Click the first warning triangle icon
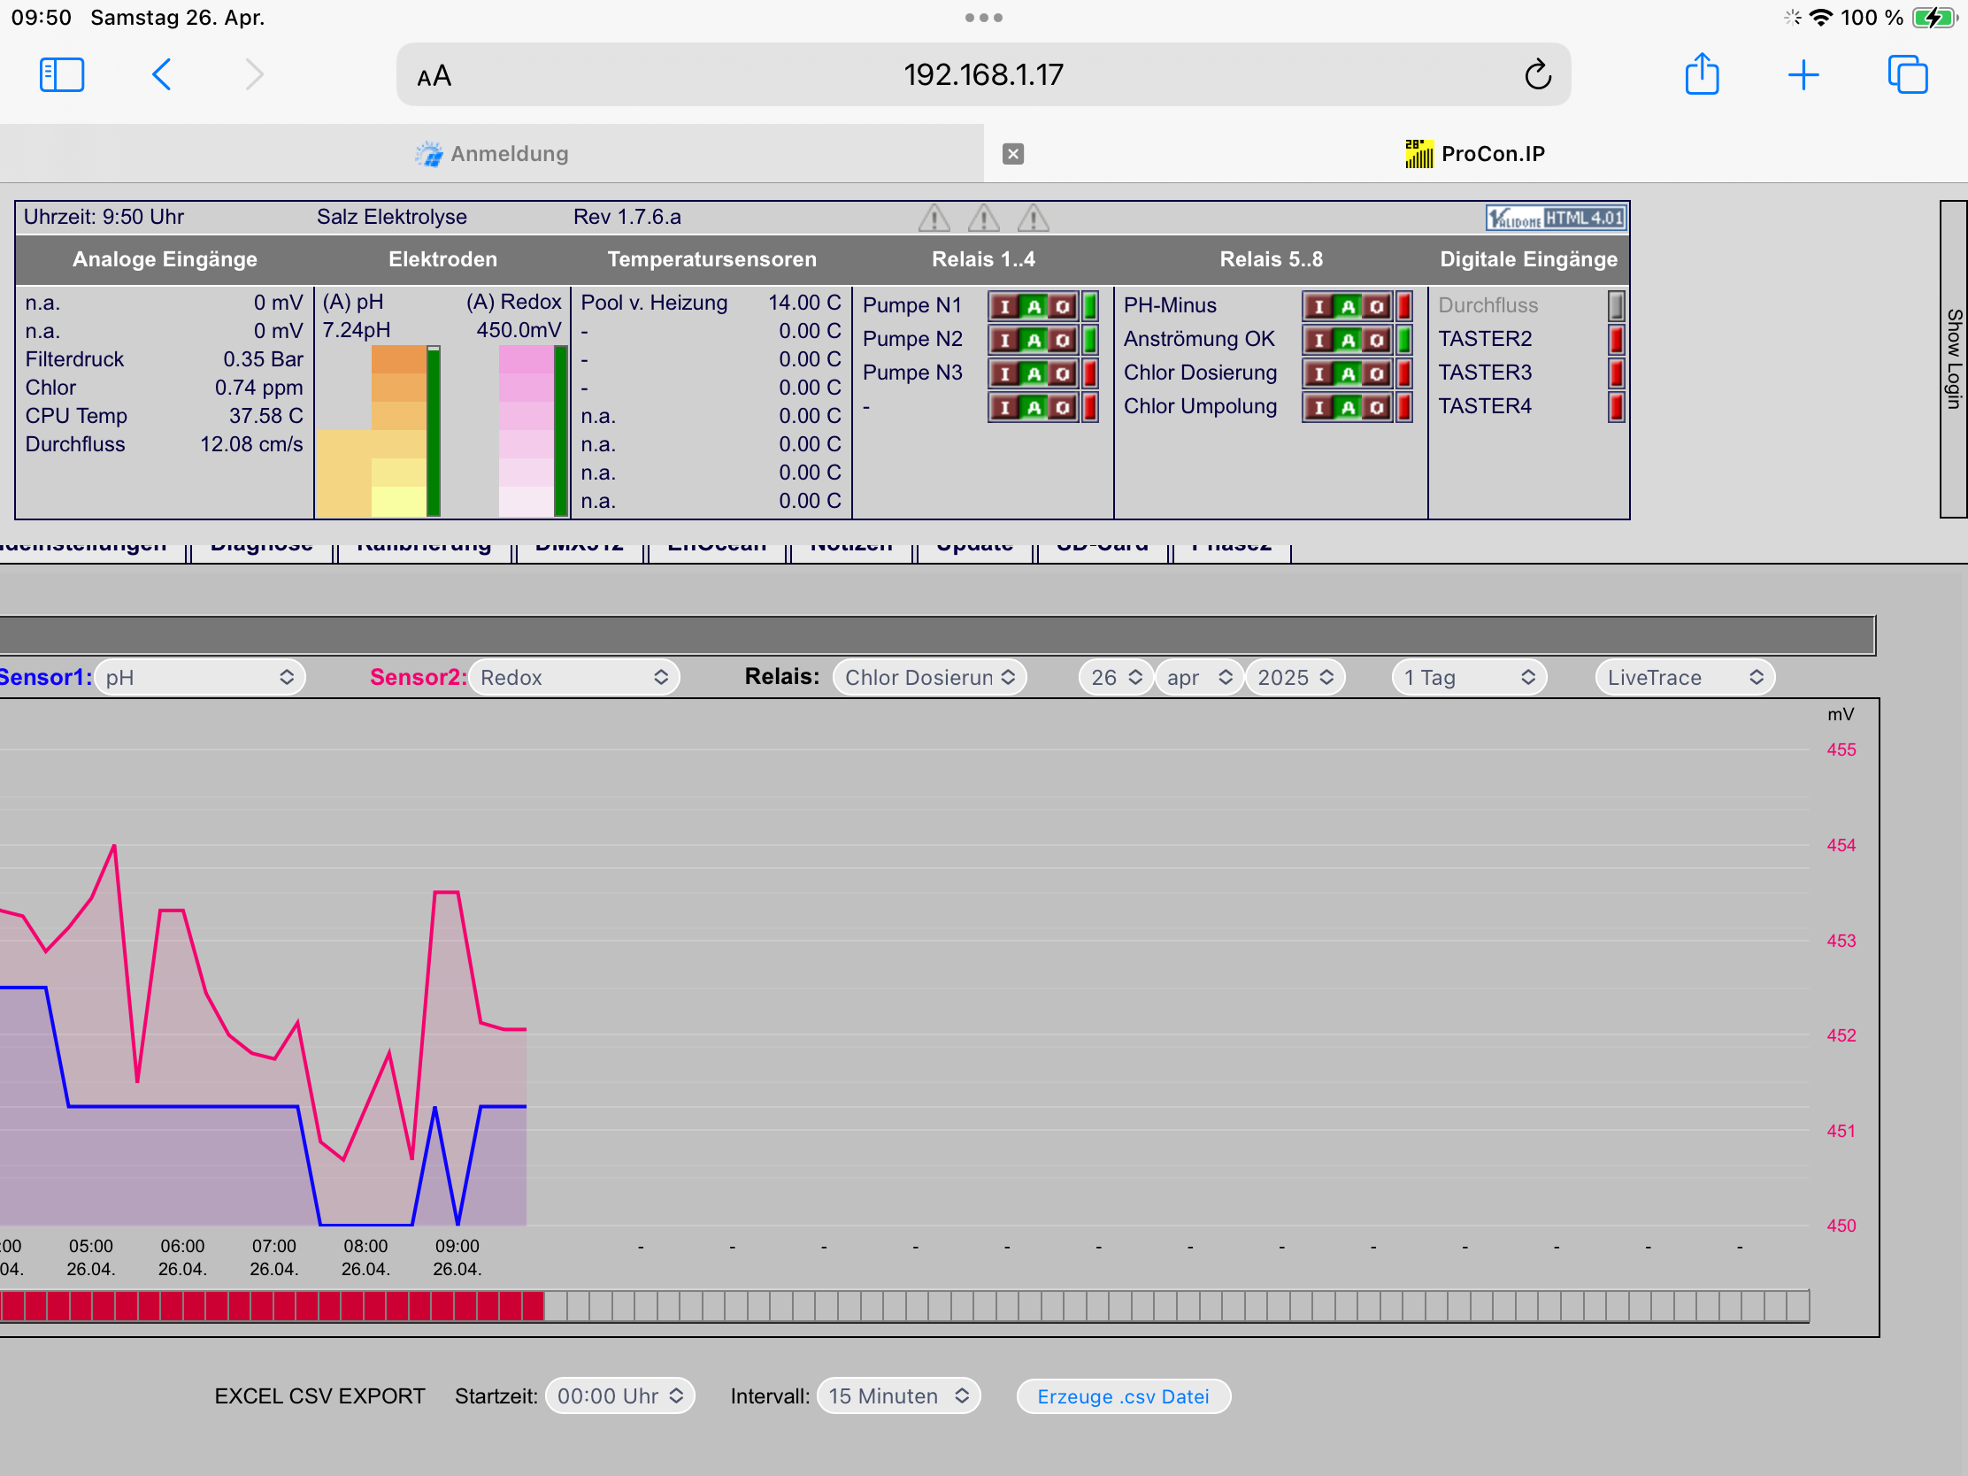1968x1476 pixels. [x=934, y=217]
